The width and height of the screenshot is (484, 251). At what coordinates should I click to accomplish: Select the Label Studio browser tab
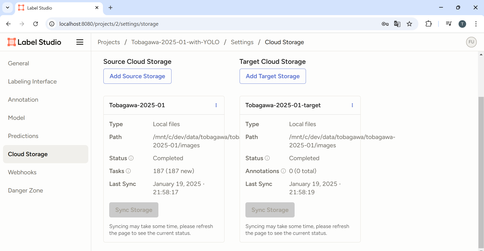tap(59, 8)
